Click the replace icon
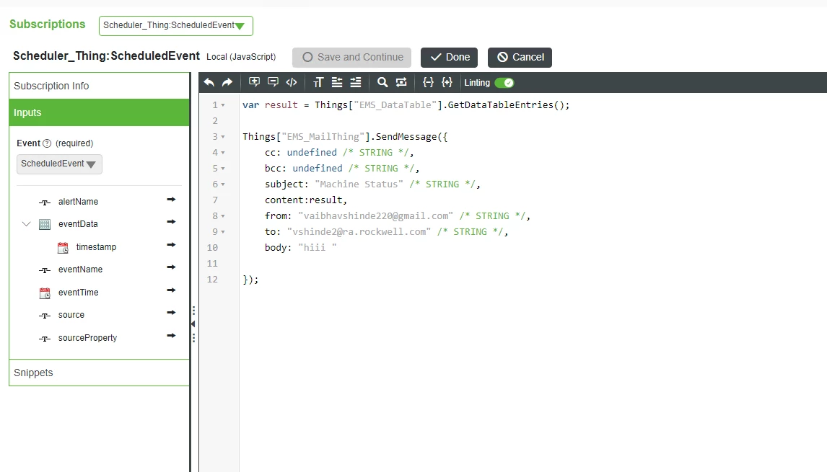Viewport: 827px width, 472px height. (x=401, y=82)
